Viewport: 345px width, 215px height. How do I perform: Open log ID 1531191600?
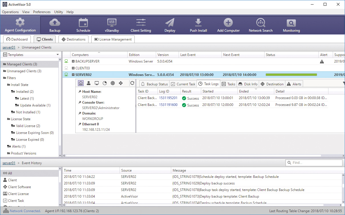[x=168, y=105]
